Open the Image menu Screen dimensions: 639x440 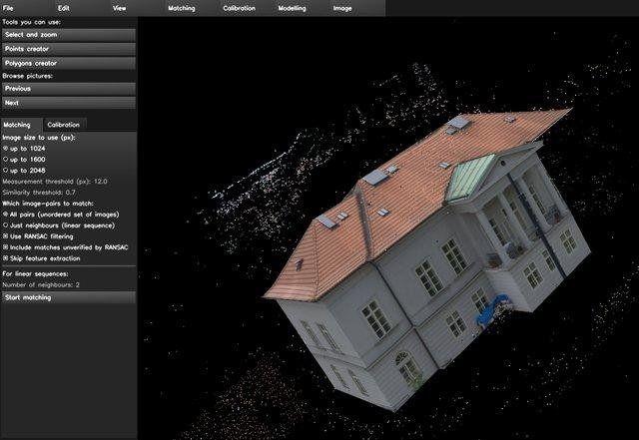pos(342,7)
